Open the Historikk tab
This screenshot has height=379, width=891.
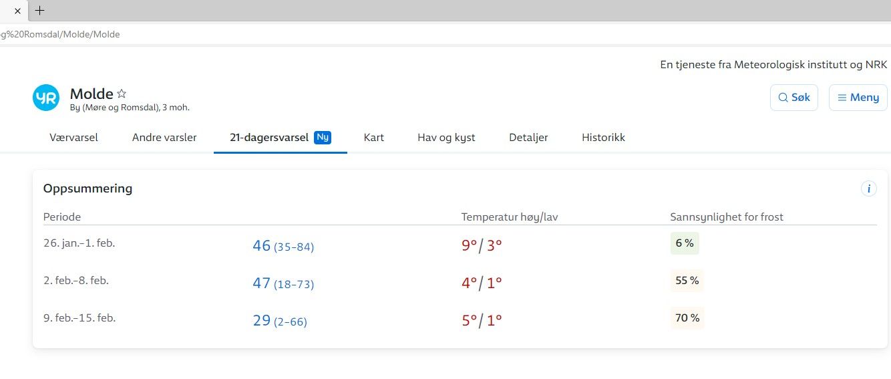603,138
